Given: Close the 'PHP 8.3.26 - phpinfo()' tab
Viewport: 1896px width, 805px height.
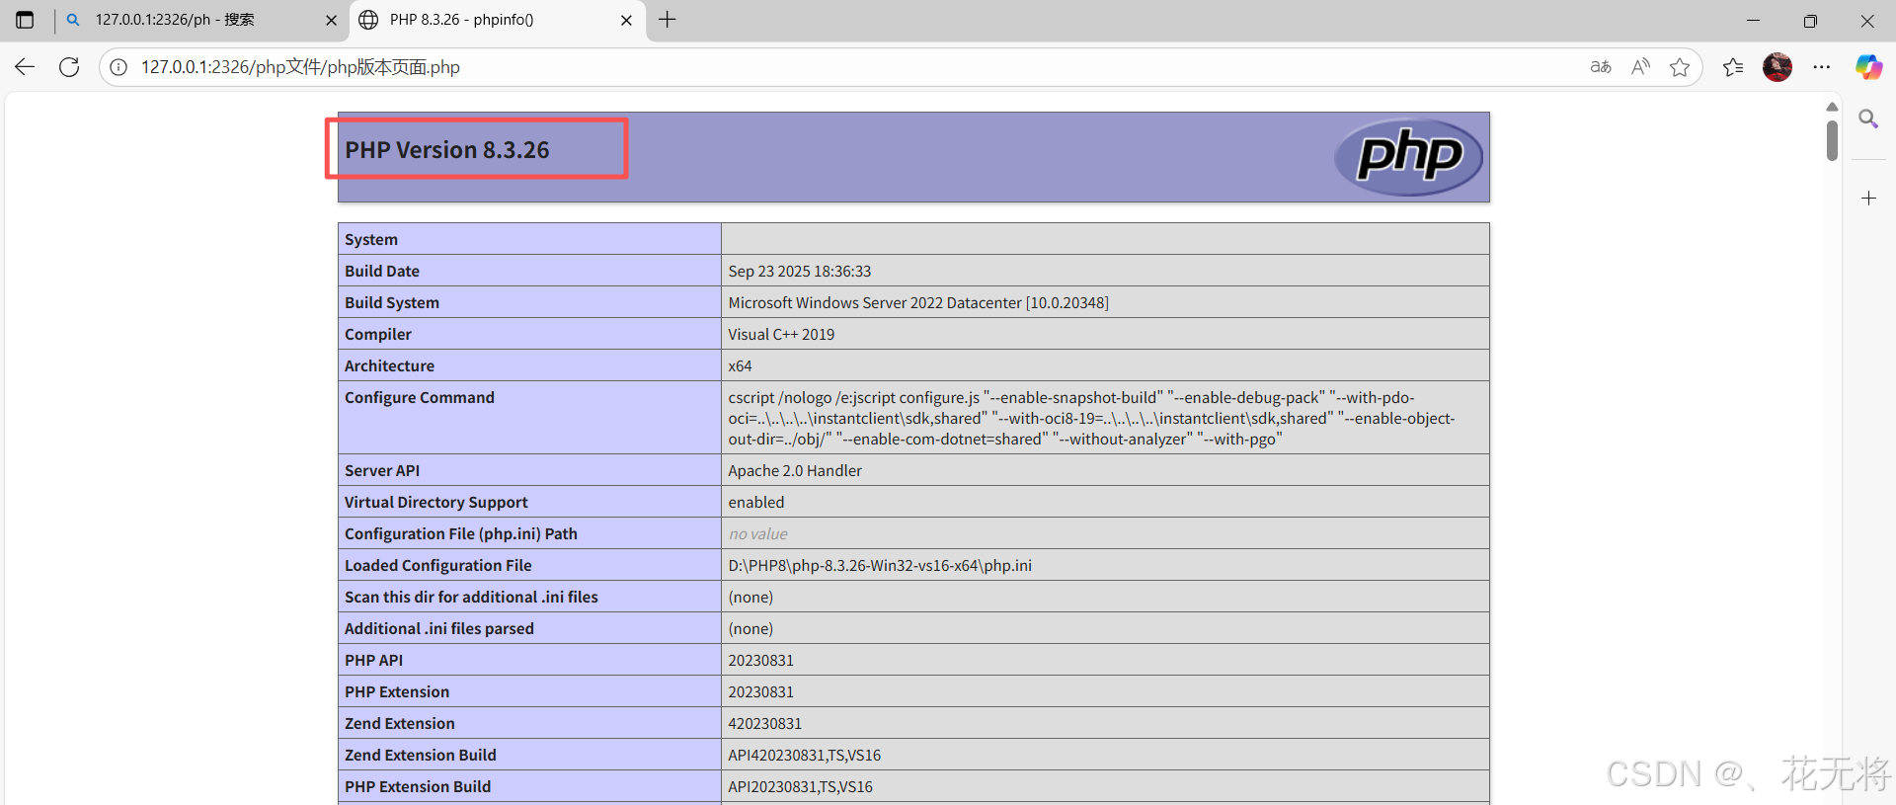Looking at the screenshot, I should (626, 20).
